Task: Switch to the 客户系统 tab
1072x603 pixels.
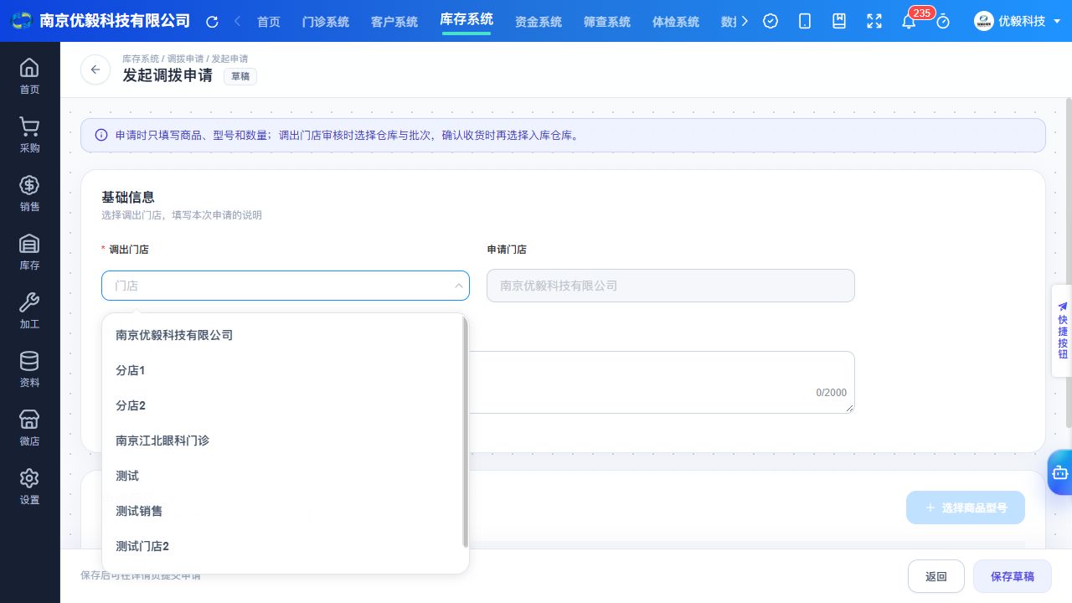Action: [x=394, y=22]
